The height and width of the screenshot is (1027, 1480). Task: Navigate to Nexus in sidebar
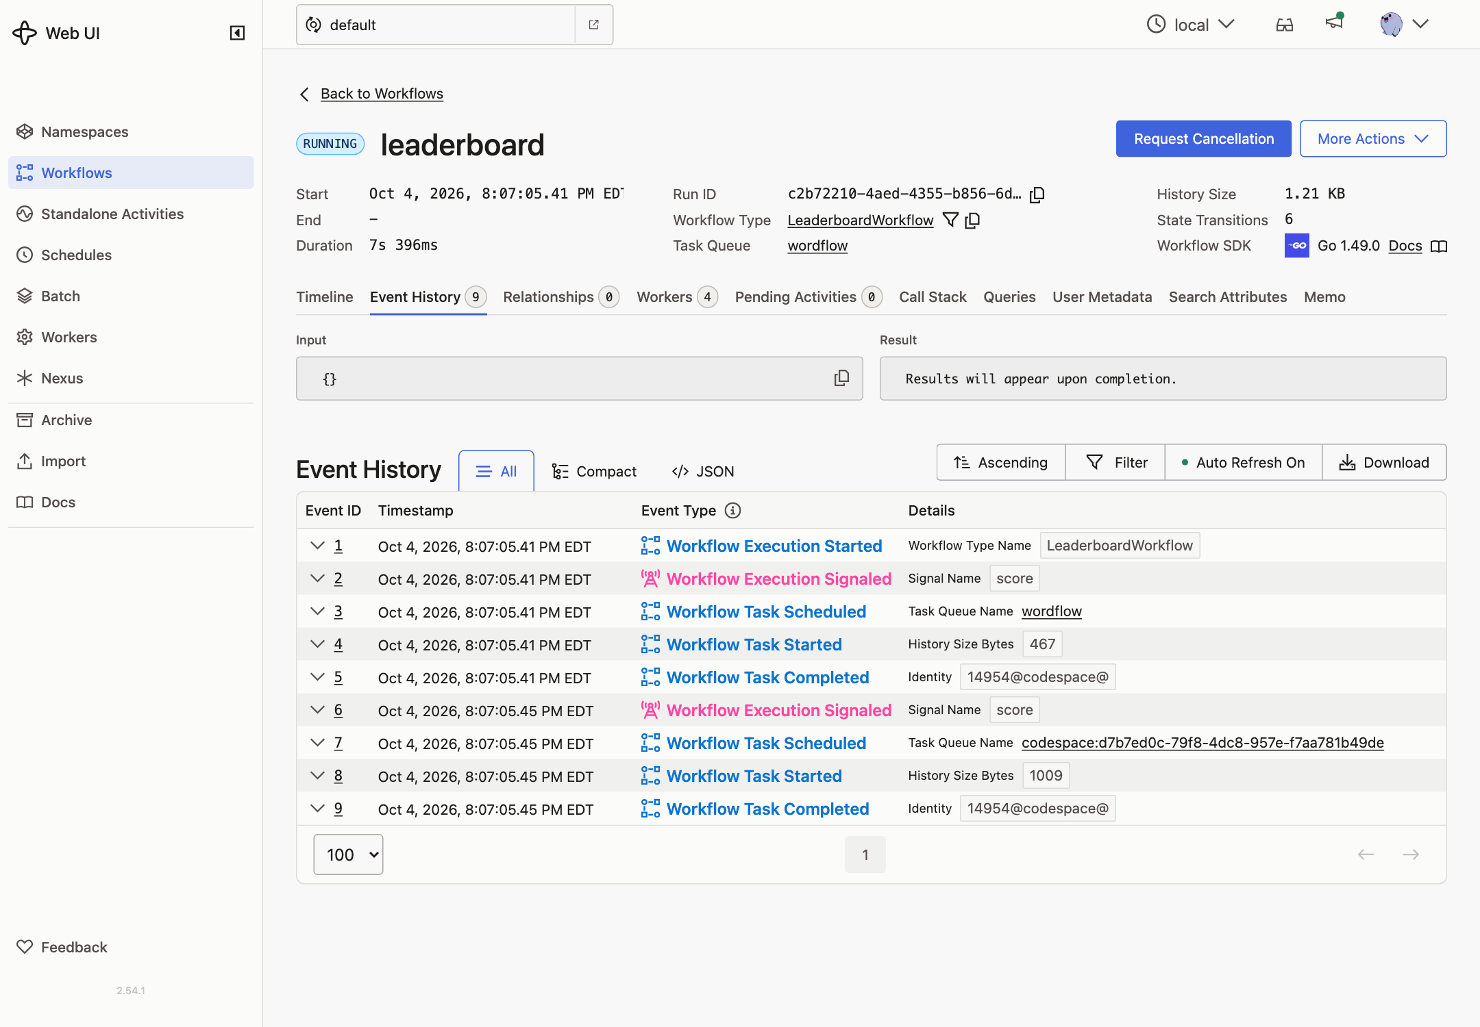[131, 378]
